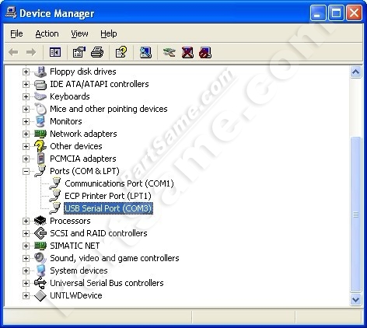This screenshot has height=328, width=367.
Task: Click the Print toolbar icon
Action: coord(97,52)
